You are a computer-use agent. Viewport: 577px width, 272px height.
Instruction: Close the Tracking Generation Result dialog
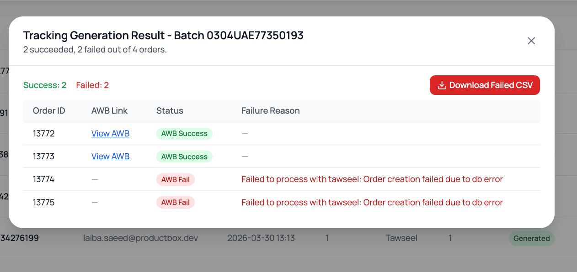click(531, 41)
